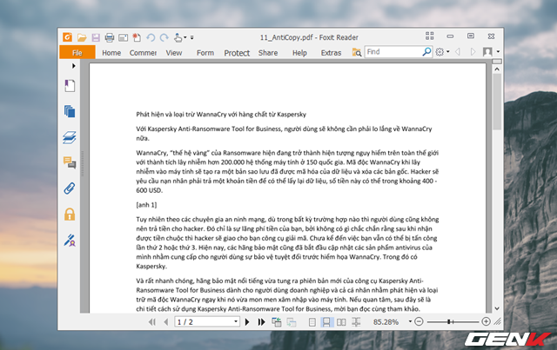Go to next search result arrow
Screen dimensions: 557x350
click(473, 52)
